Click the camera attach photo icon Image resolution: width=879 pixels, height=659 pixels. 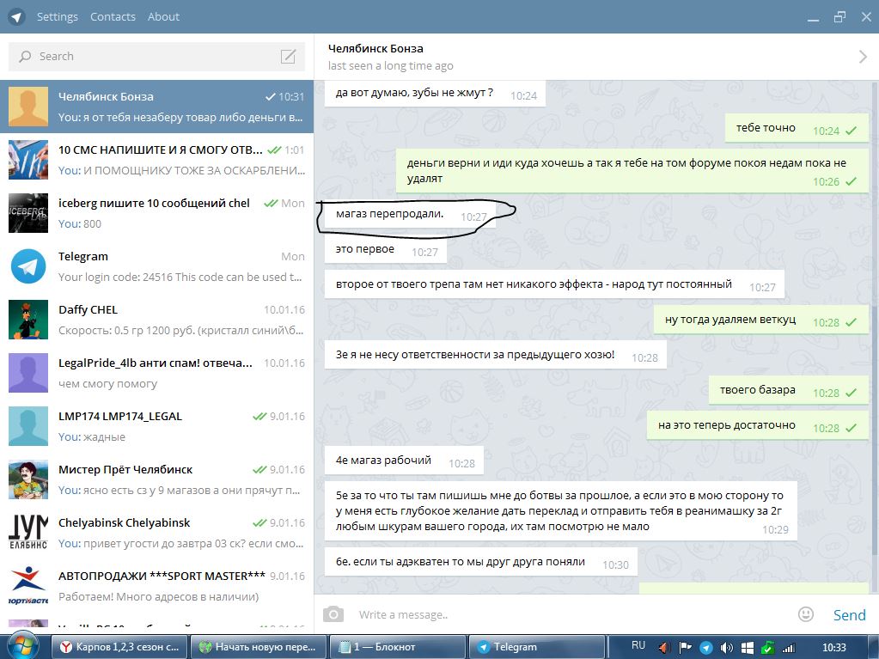coord(333,614)
